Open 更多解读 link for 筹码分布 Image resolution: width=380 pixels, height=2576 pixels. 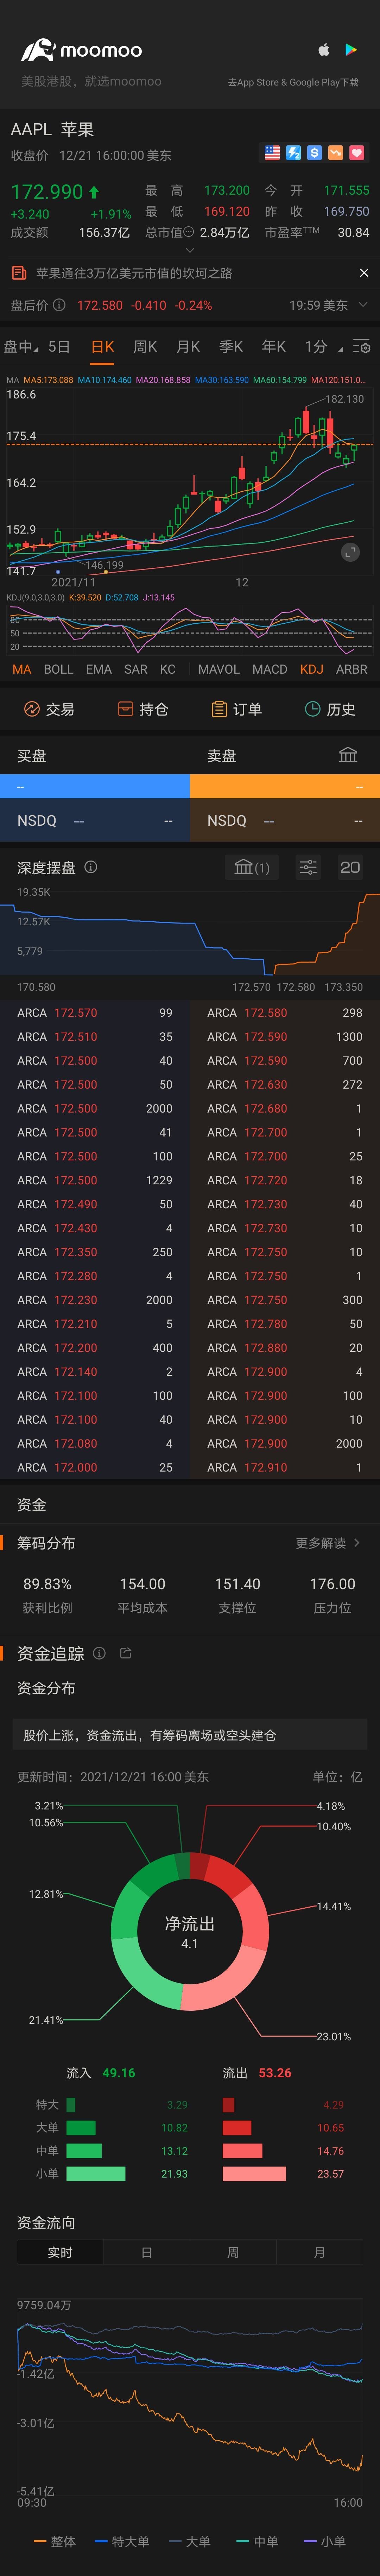[327, 1543]
